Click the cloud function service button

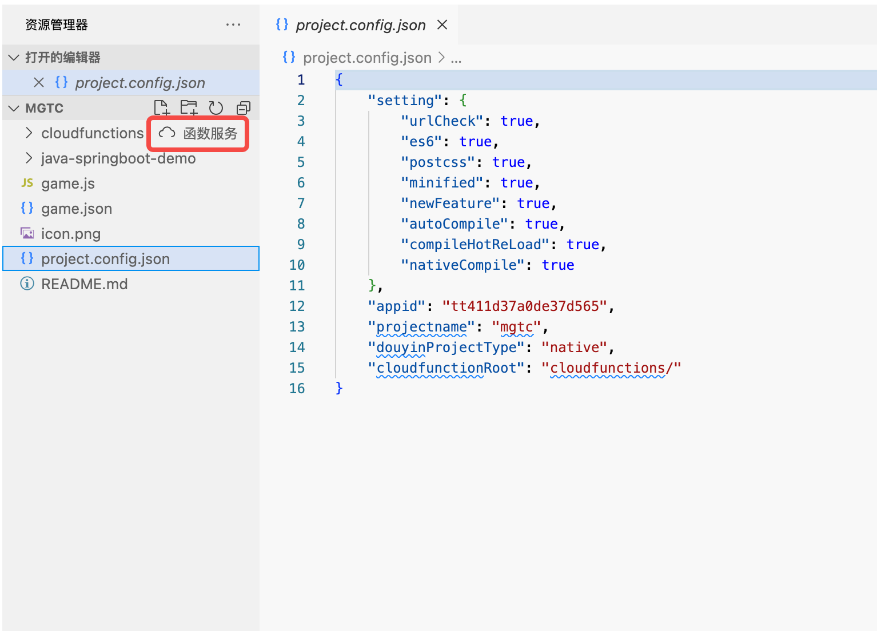[x=198, y=133]
